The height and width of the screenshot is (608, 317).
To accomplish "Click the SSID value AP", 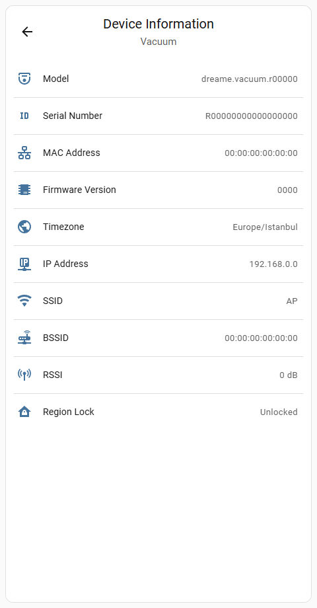I will pos(292,301).
